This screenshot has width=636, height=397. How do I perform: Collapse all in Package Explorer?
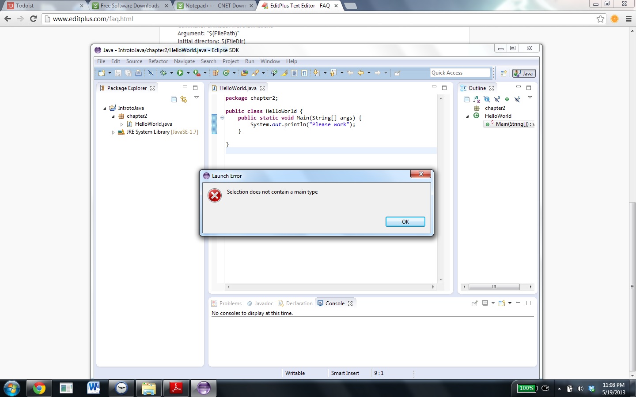click(174, 99)
